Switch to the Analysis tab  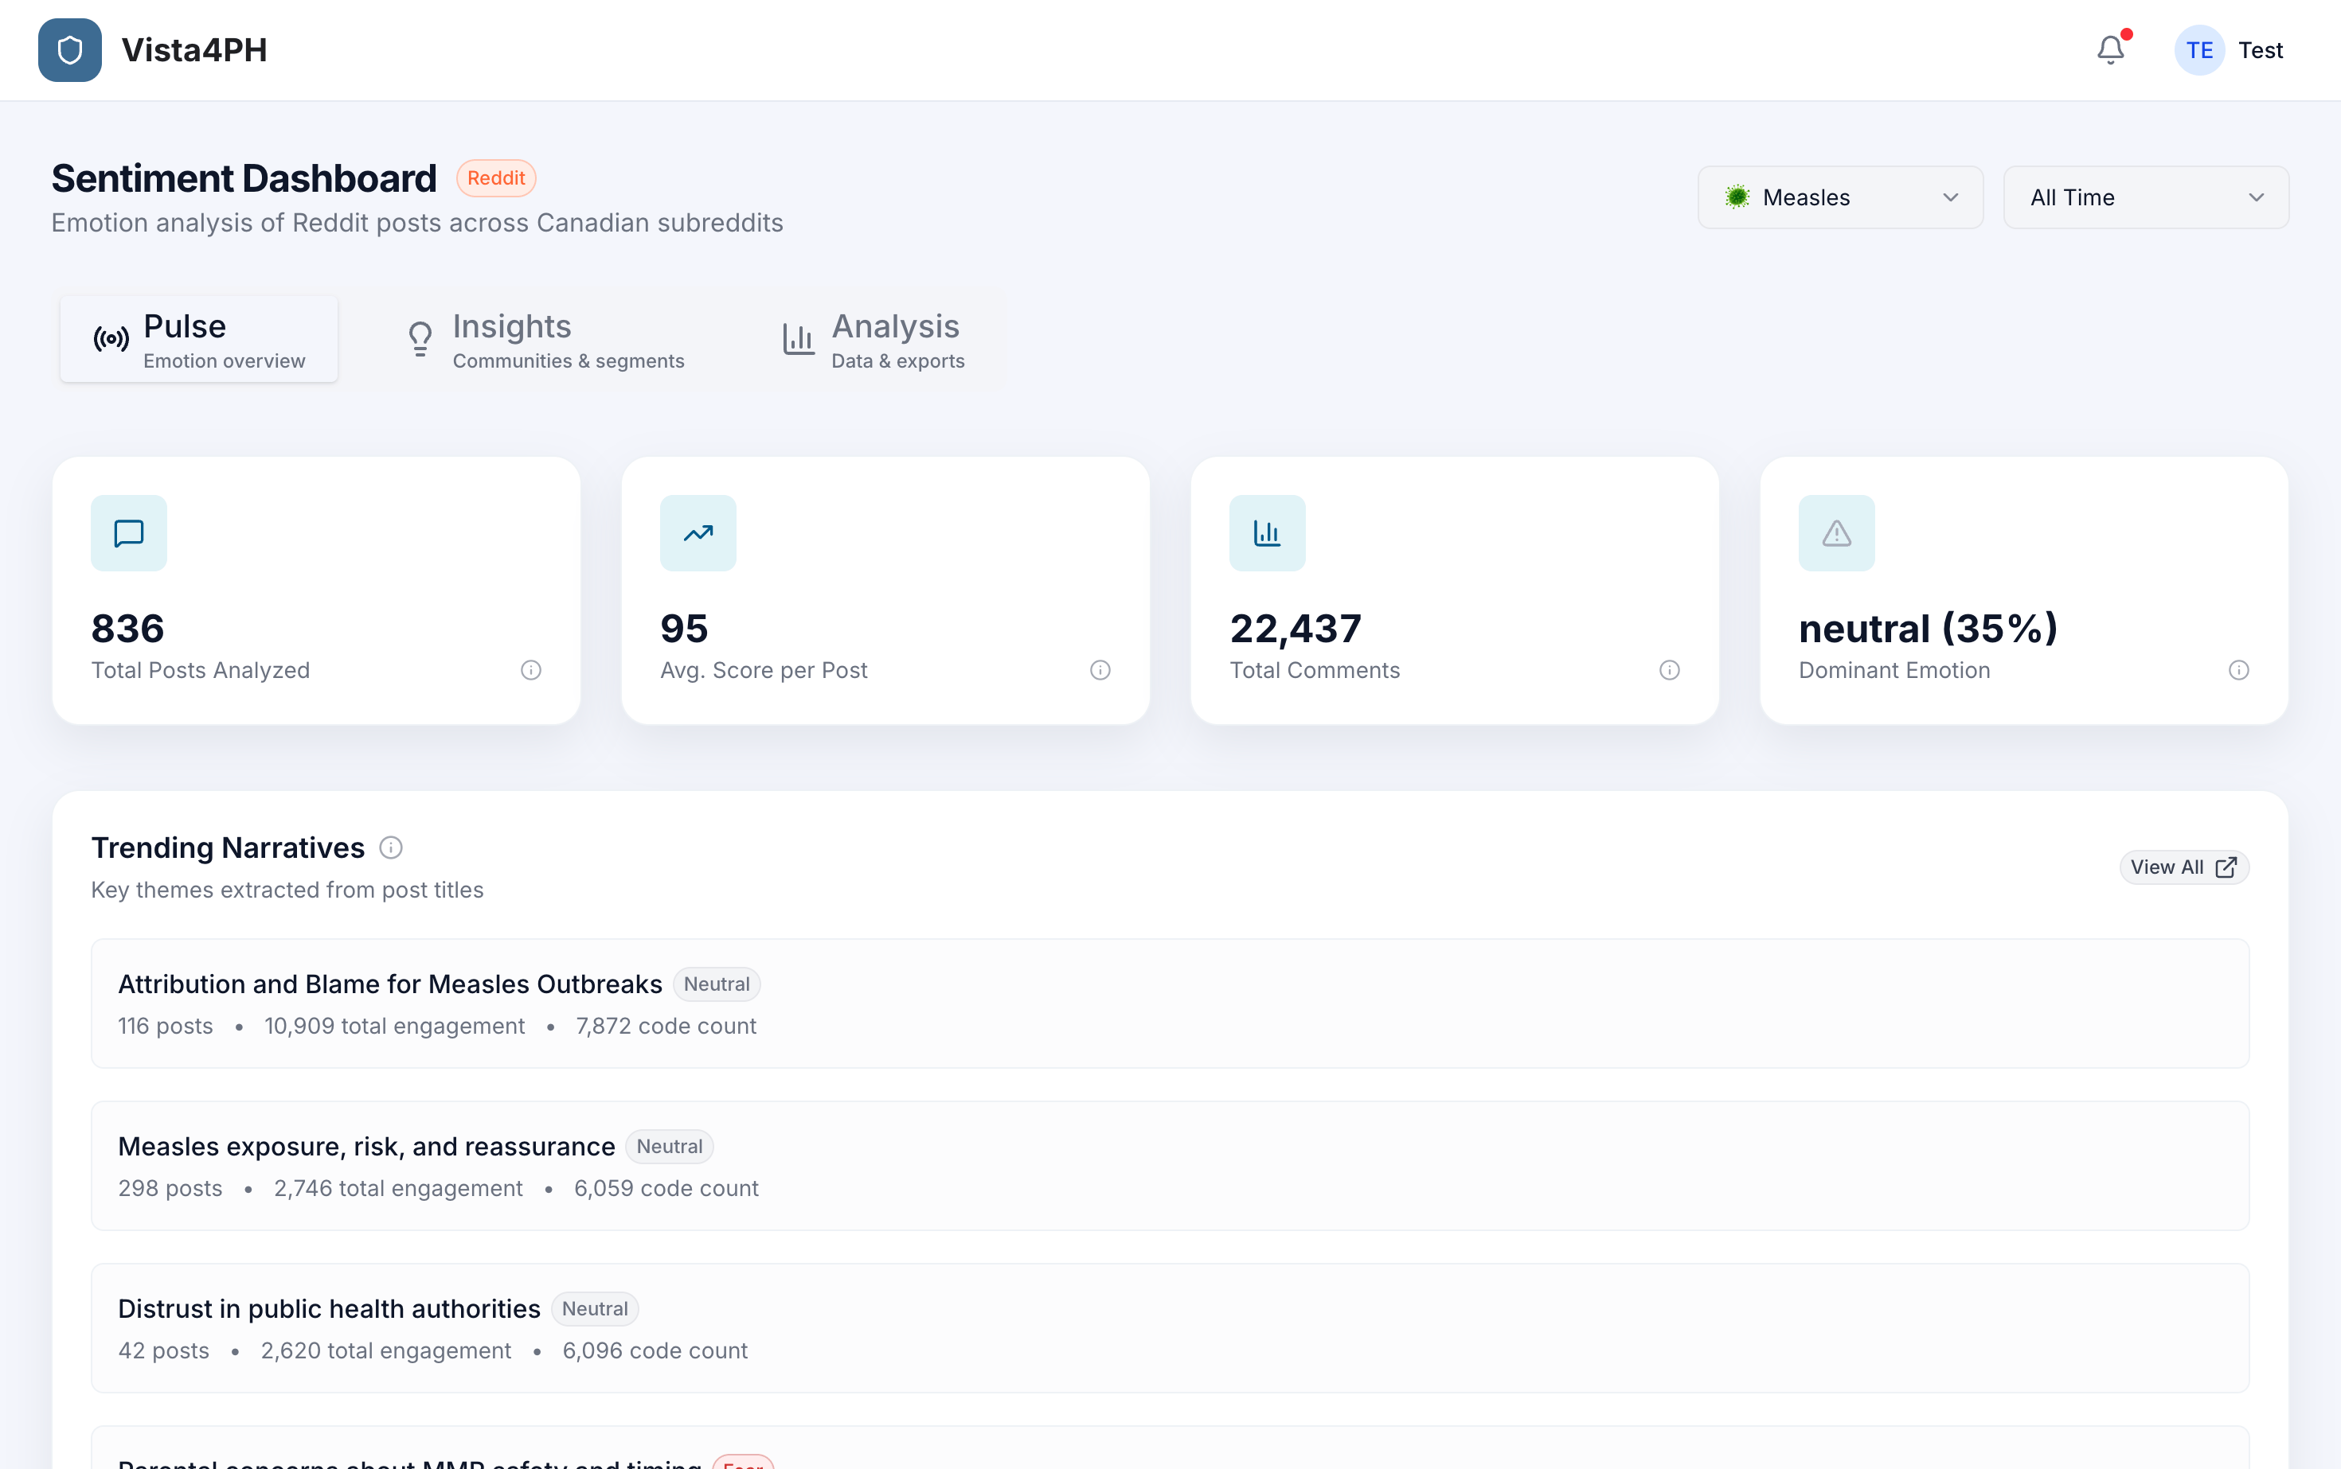pos(873,339)
